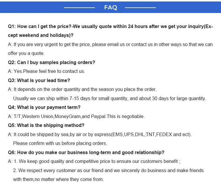Click the answer listing T/T, Western Union, MoneyGram
Viewport: 221px width, 191px height.
tap(76, 116)
